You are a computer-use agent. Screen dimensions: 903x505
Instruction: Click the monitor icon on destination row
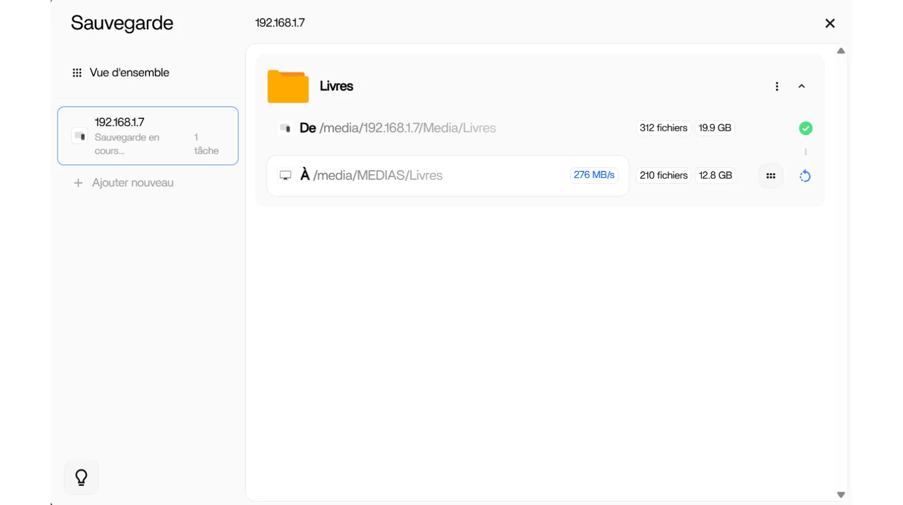(286, 176)
